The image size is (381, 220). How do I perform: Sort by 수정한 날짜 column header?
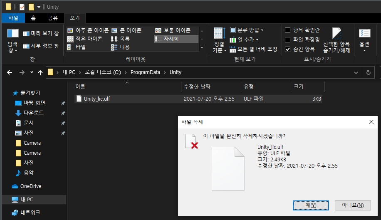(x=211, y=87)
